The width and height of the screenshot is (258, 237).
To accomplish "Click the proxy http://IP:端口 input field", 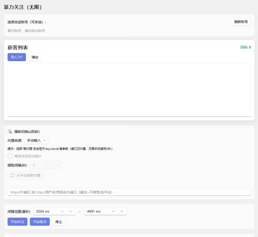I will coord(129,192).
